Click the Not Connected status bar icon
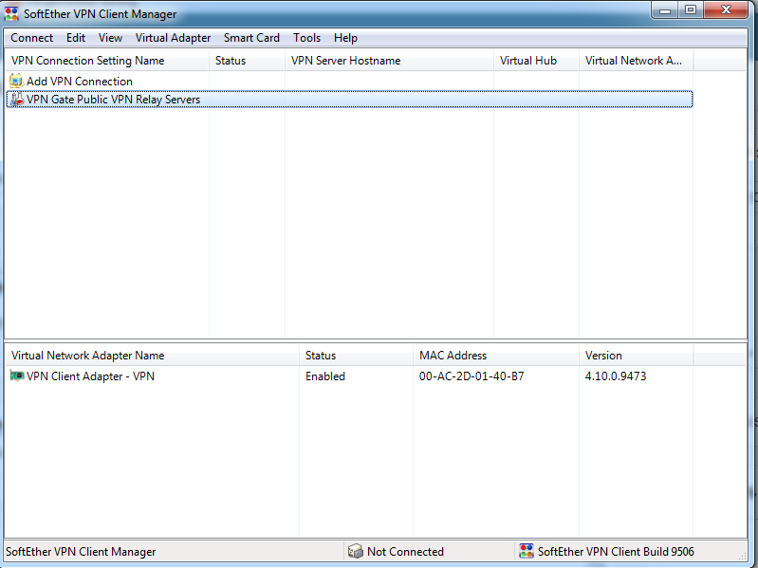Viewport: 758px width, 568px height. 356,551
